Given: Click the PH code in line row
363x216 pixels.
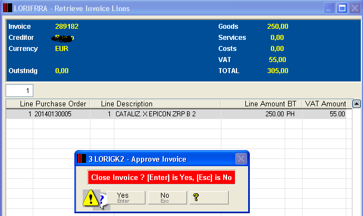Looking at the screenshot, I should point(290,114).
